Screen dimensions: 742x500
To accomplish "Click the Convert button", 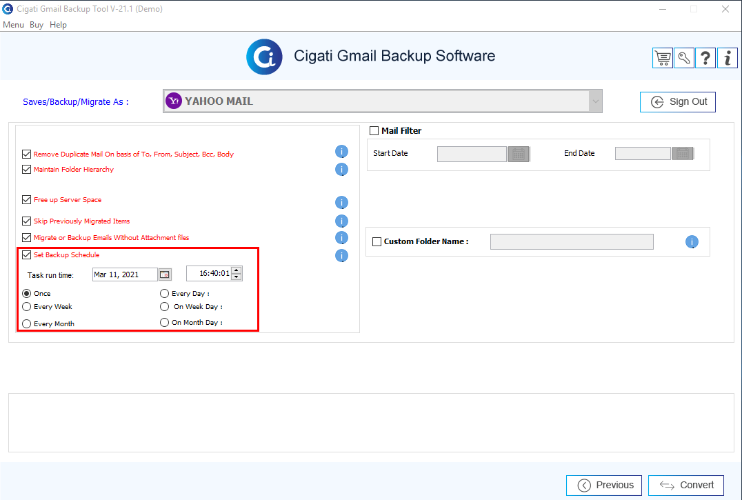I will [x=686, y=486].
